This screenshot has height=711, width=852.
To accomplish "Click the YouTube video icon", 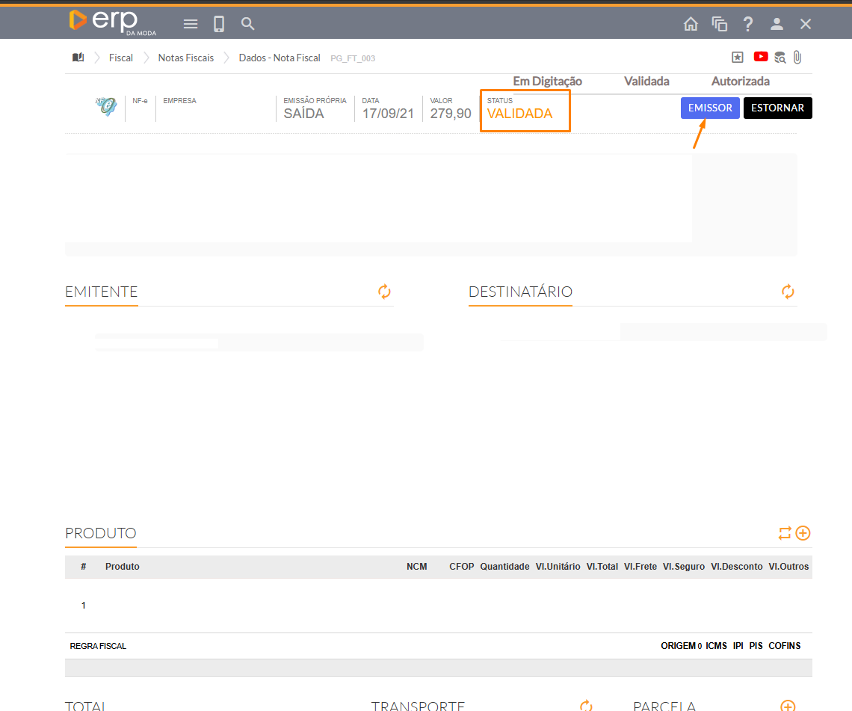I will click(761, 57).
